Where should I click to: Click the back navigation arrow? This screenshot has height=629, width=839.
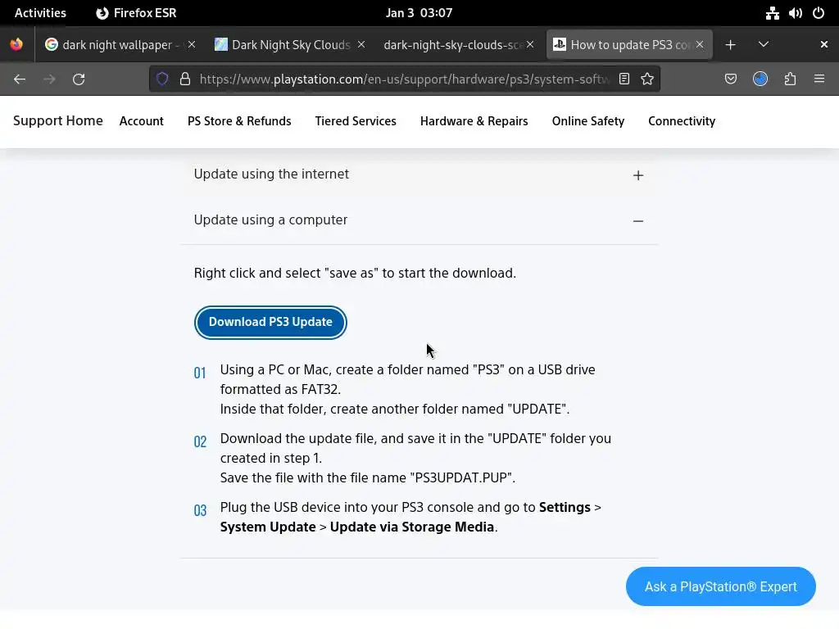click(x=20, y=79)
